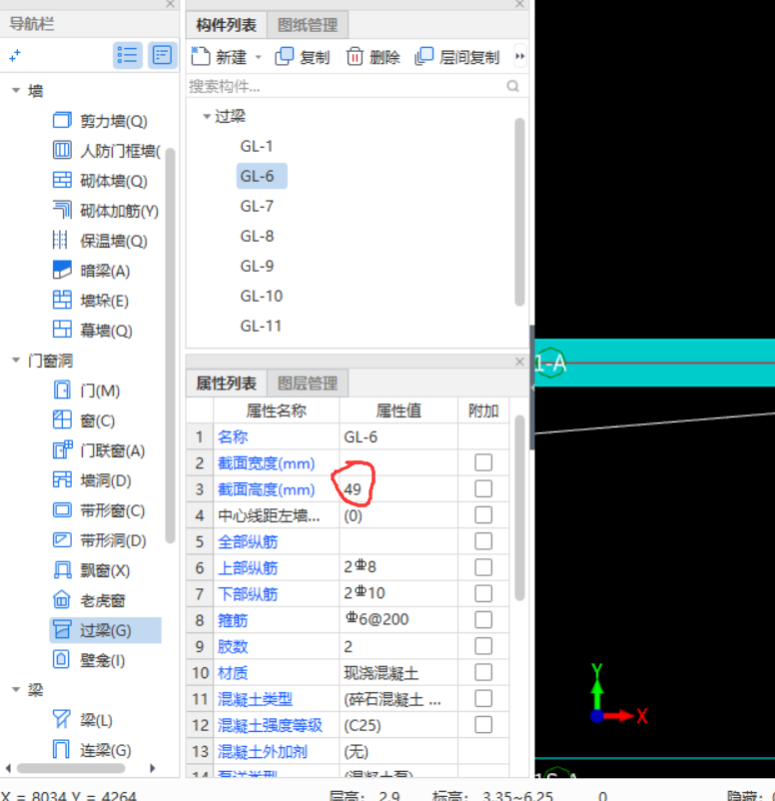The image size is (775, 801).
Task: Choose the 飘窗(X) bay window icon
Action: coord(62,570)
